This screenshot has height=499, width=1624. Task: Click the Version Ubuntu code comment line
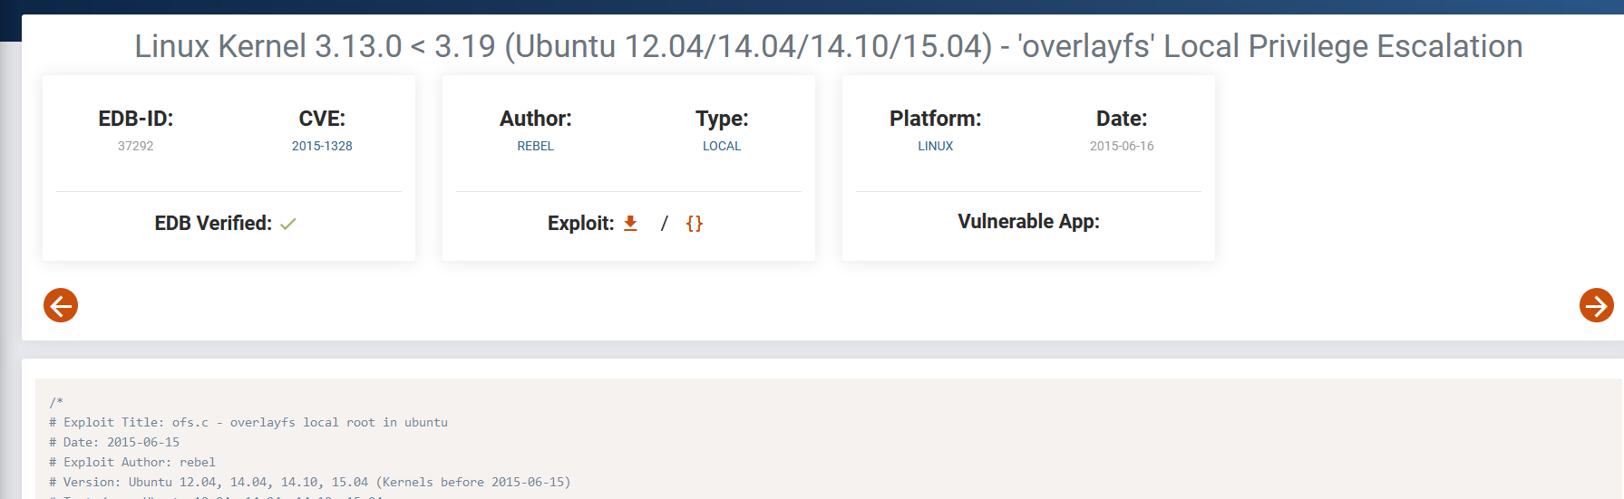(x=310, y=482)
